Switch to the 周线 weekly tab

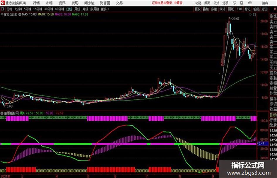(77, 9)
